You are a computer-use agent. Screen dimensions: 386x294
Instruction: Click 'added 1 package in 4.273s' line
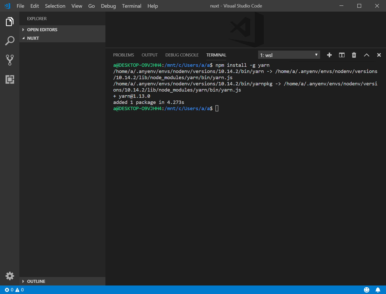point(149,102)
